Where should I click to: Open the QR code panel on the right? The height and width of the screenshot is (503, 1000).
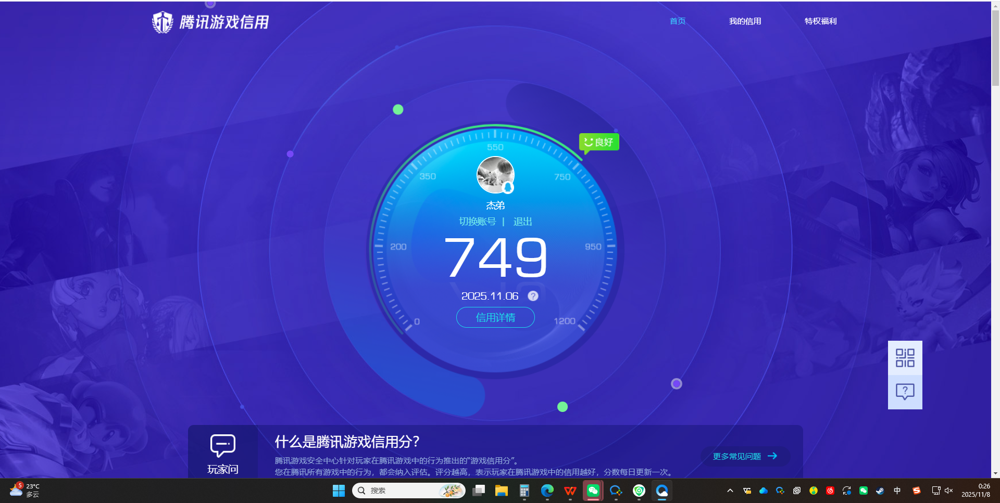point(905,357)
